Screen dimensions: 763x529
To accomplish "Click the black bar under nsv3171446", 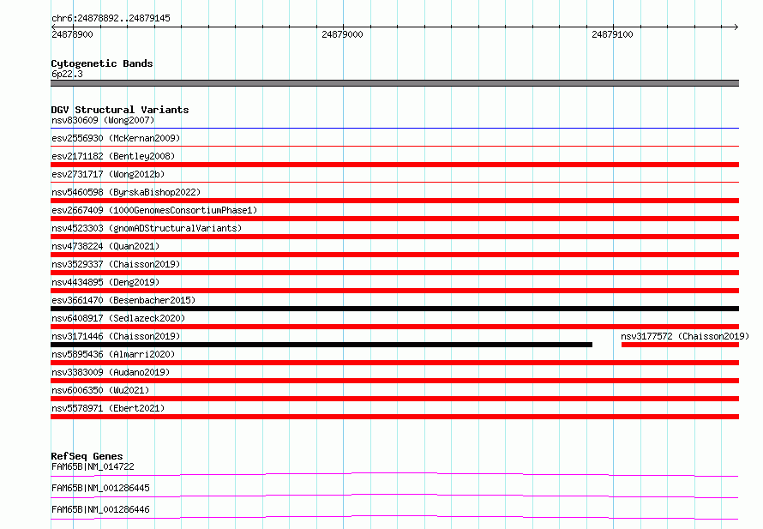I will (321, 345).
